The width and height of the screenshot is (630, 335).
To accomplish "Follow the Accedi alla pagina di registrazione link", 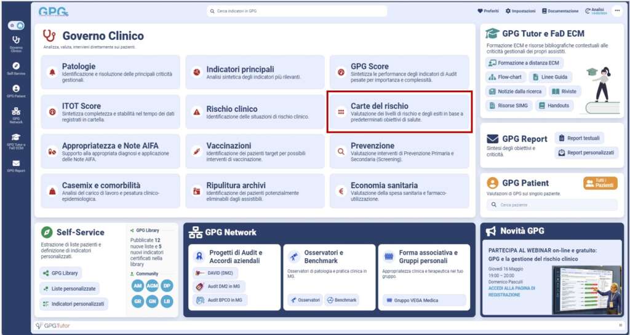I will coord(511,291).
